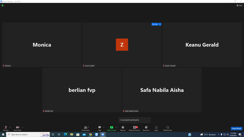Open the Participants panel
Image resolution: width=244 pixels, height=137 pixels.
point(85,128)
